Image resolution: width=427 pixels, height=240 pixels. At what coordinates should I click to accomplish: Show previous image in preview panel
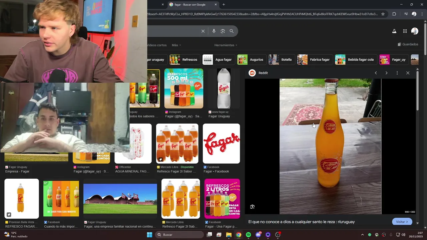[376, 73]
